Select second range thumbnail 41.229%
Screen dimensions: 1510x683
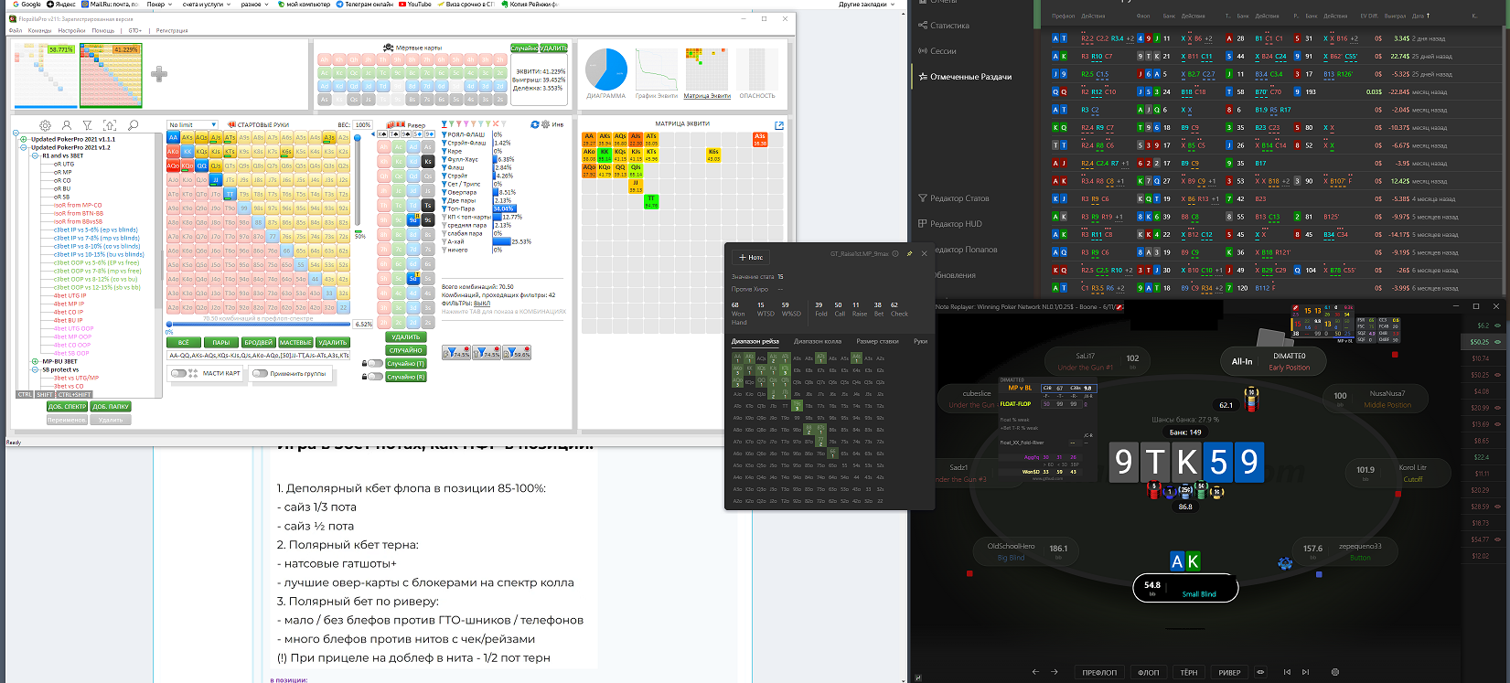pyautogui.click(x=111, y=75)
